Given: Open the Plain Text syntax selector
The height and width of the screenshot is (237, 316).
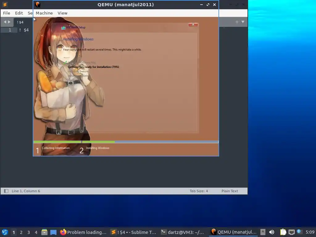Looking at the screenshot, I should (x=230, y=191).
